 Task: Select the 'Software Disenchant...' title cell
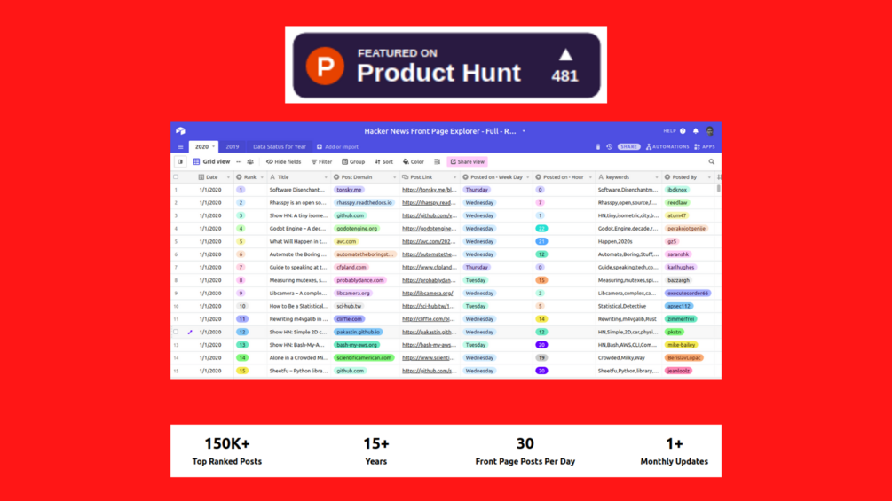click(x=297, y=190)
